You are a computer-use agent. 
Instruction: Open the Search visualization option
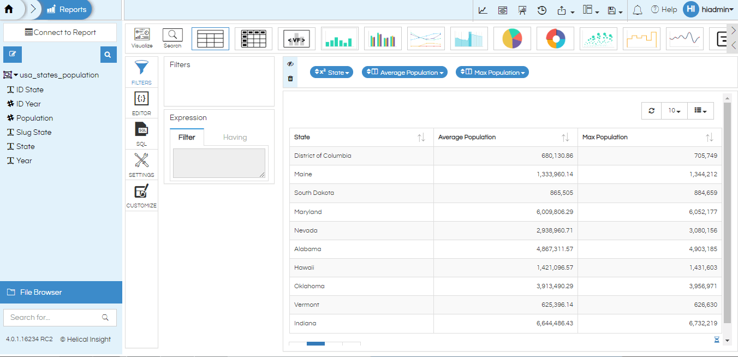click(x=172, y=38)
